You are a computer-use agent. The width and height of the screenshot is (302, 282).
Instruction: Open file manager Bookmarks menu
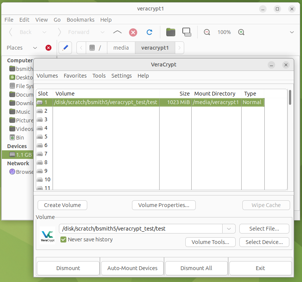[x=81, y=20]
